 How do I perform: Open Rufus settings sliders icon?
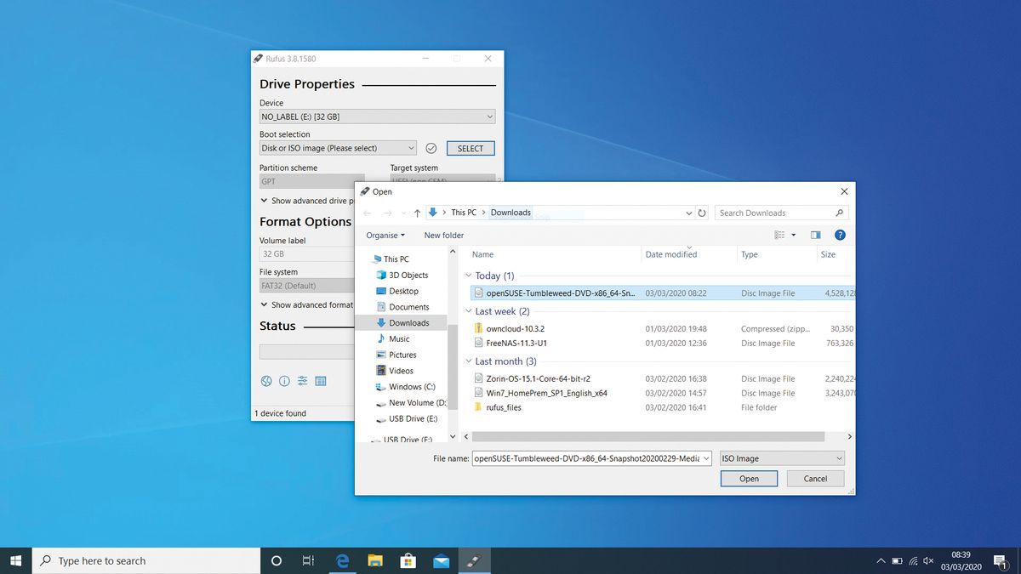302,381
